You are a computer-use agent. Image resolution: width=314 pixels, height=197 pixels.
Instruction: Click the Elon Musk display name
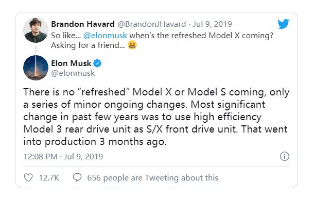coord(71,63)
